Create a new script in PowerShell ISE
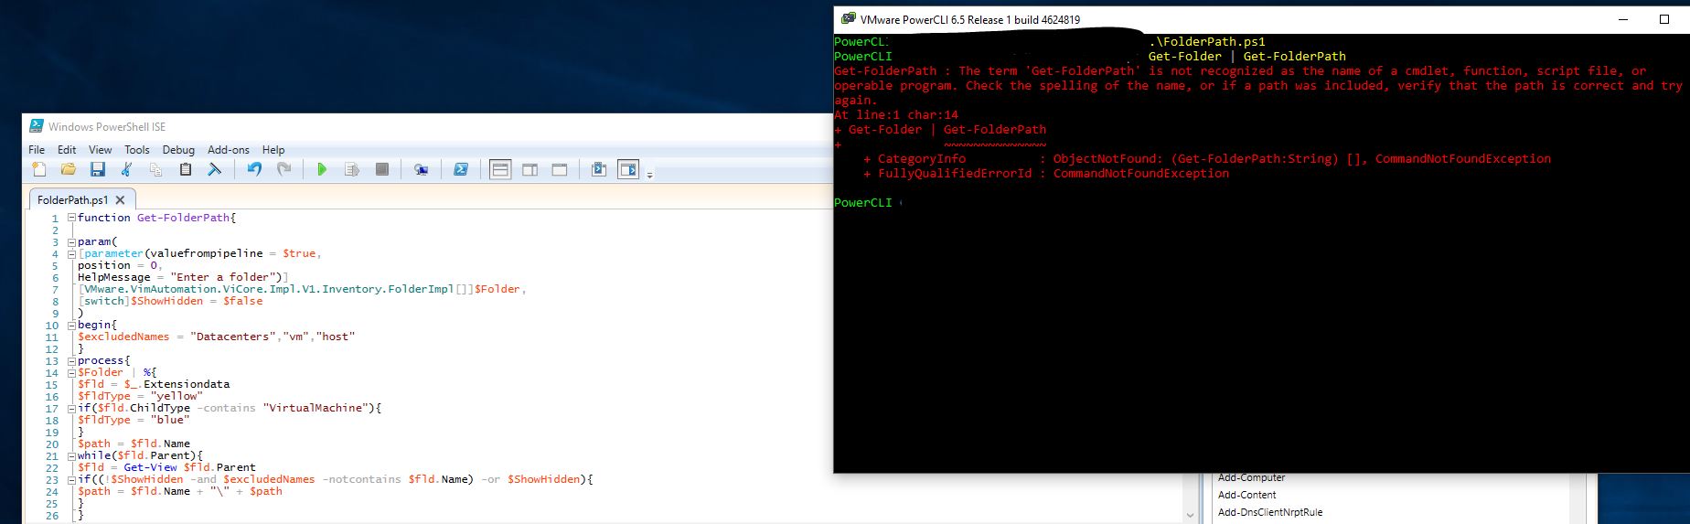1690x524 pixels. 38,169
